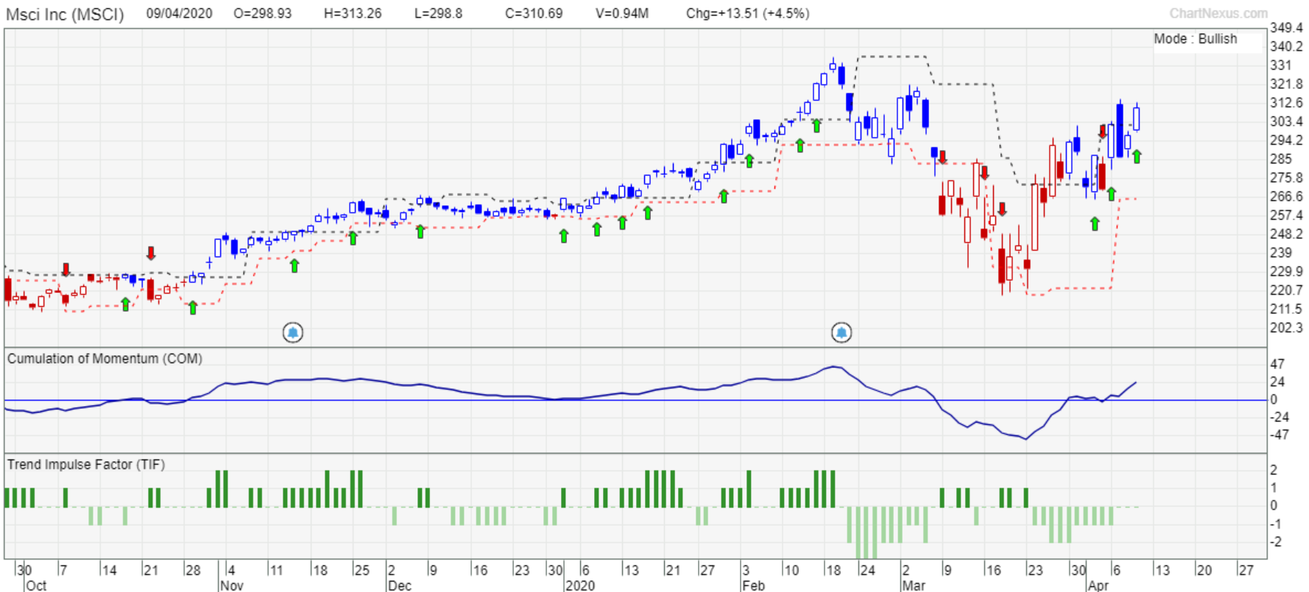
Task: Click the alert bell icon in November
Action: [x=293, y=333]
